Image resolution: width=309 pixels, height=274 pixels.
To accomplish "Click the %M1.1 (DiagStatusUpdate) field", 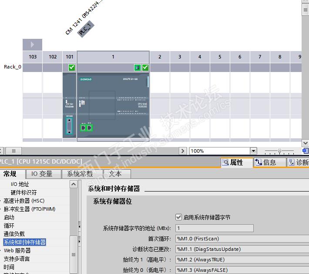I will coord(242,249).
